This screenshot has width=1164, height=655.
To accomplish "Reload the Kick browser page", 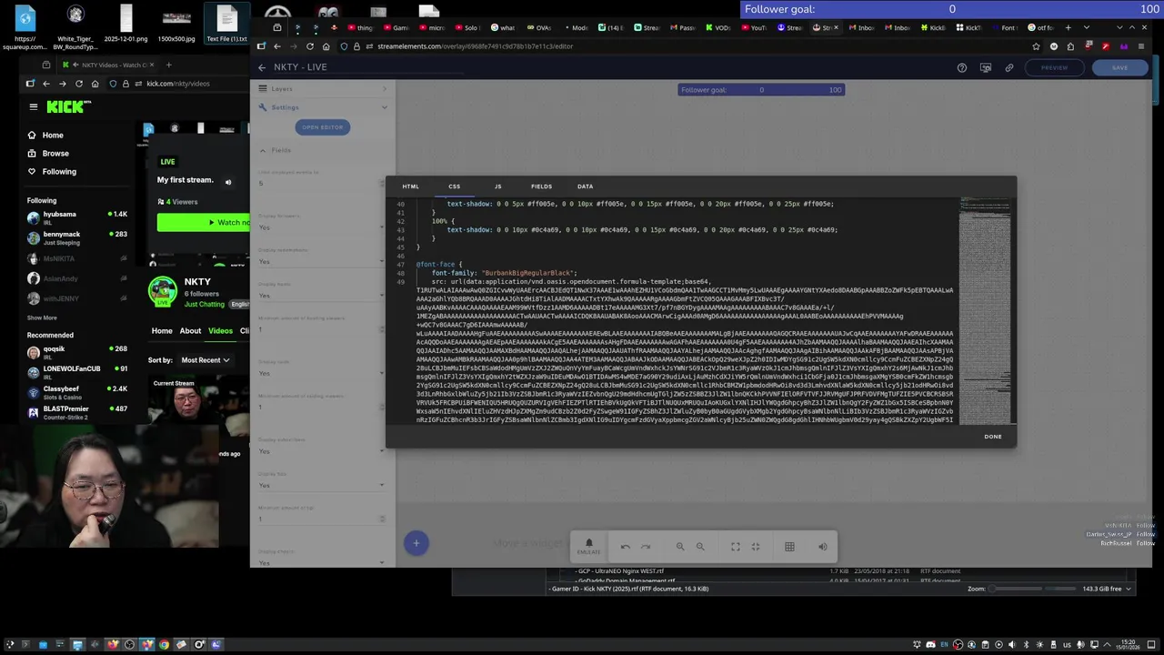I will click(79, 84).
